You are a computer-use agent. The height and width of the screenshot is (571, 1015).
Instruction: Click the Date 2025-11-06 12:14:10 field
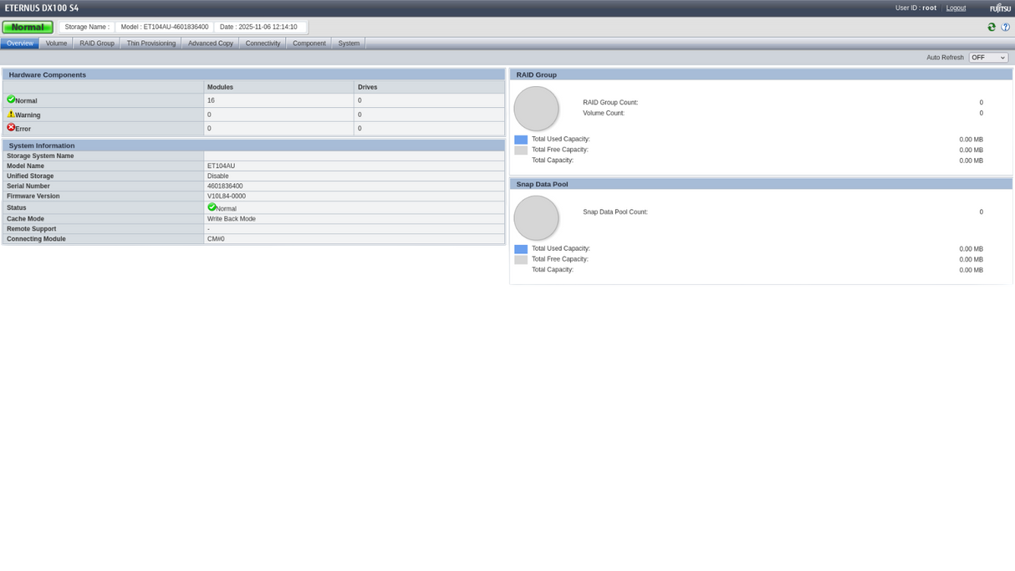coord(258,27)
